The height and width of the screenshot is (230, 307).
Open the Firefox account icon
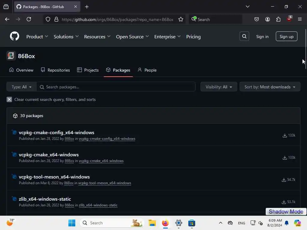pos(267,19)
